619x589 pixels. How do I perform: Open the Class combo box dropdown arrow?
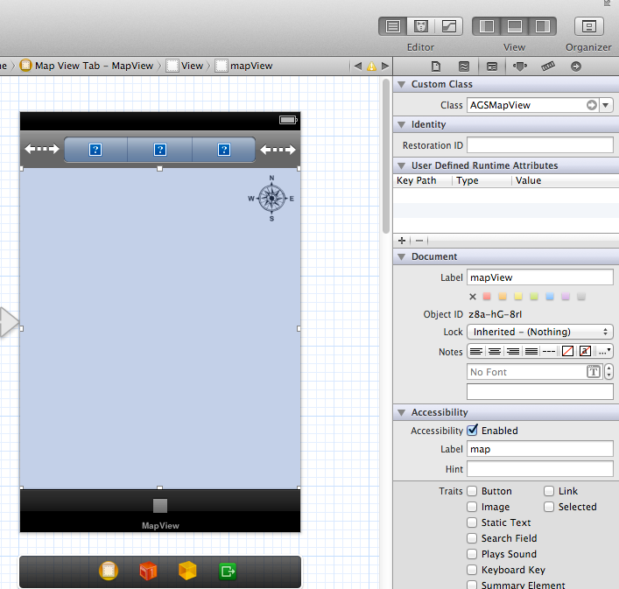pos(607,105)
